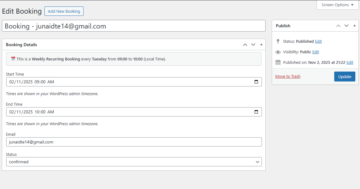Open the End Time date picker icon
This screenshot has width=360, height=189.
(x=256, y=112)
